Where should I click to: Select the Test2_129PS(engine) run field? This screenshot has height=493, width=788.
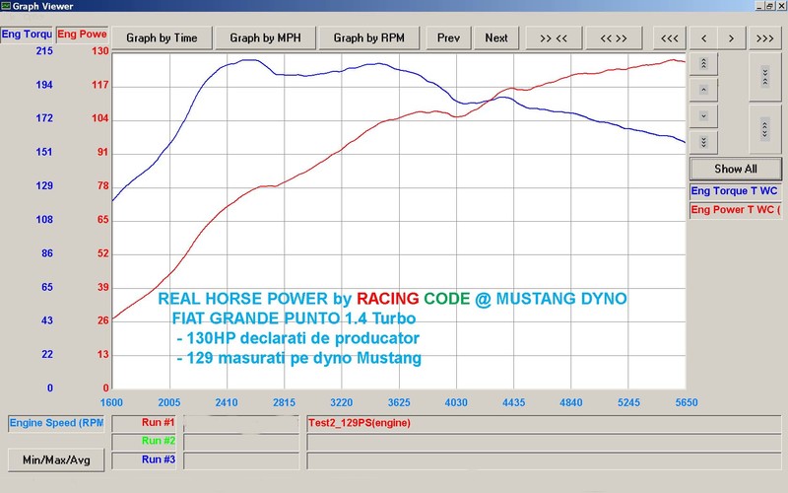tap(544, 423)
